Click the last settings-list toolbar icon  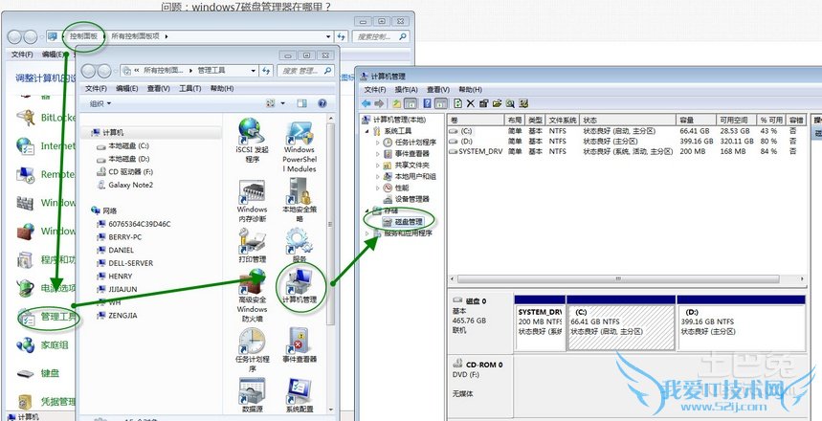(x=522, y=103)
